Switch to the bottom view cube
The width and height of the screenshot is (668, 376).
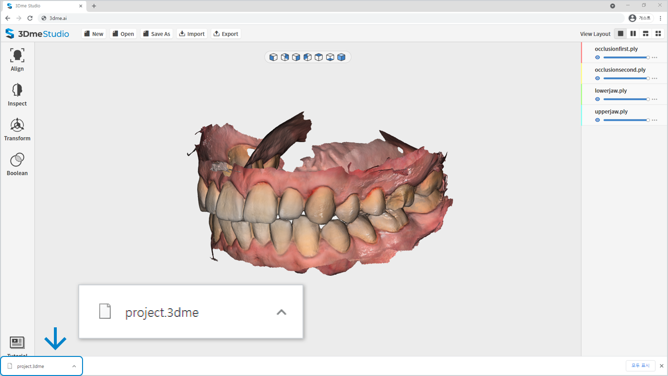tap(330, 57)
